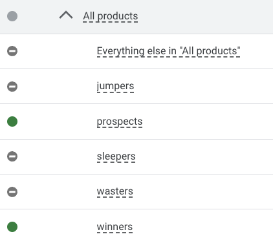
Task: Click the green active status dot for winners
Action: point(12,227)
